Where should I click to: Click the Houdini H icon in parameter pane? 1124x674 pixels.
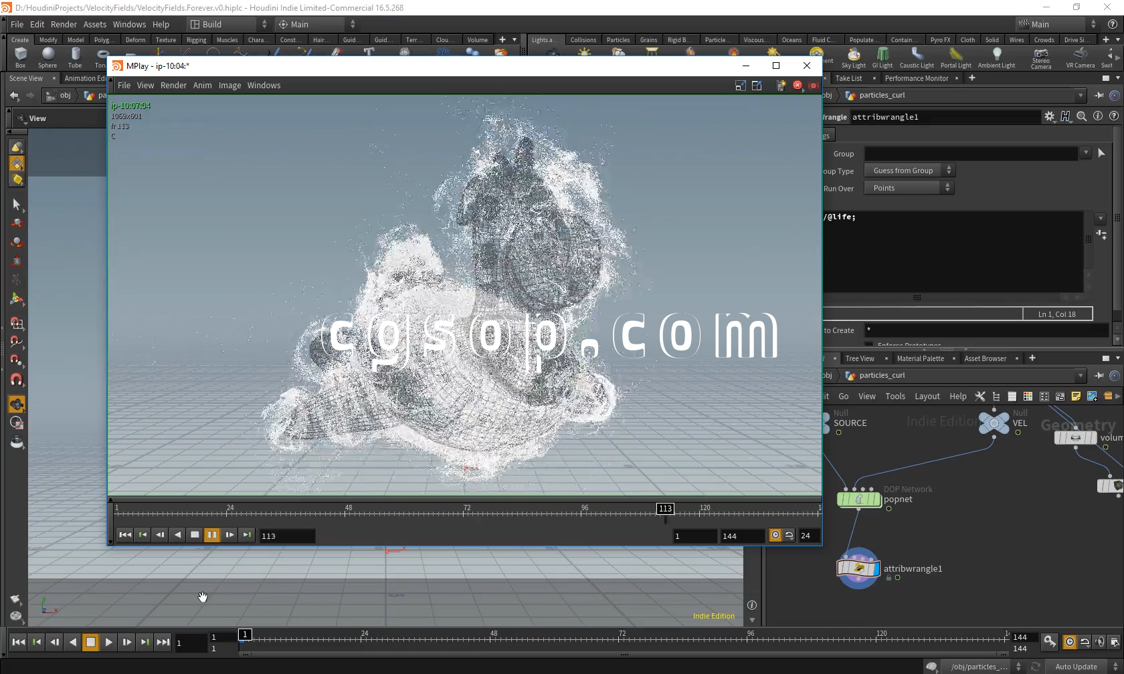pyautogui.click(x=1065, y=116)
